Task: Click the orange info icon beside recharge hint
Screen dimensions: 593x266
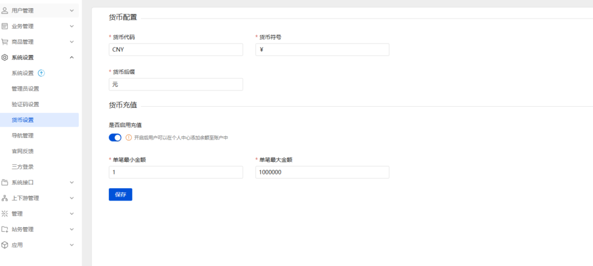Action: pyautogui.click(x=129, y=138)
